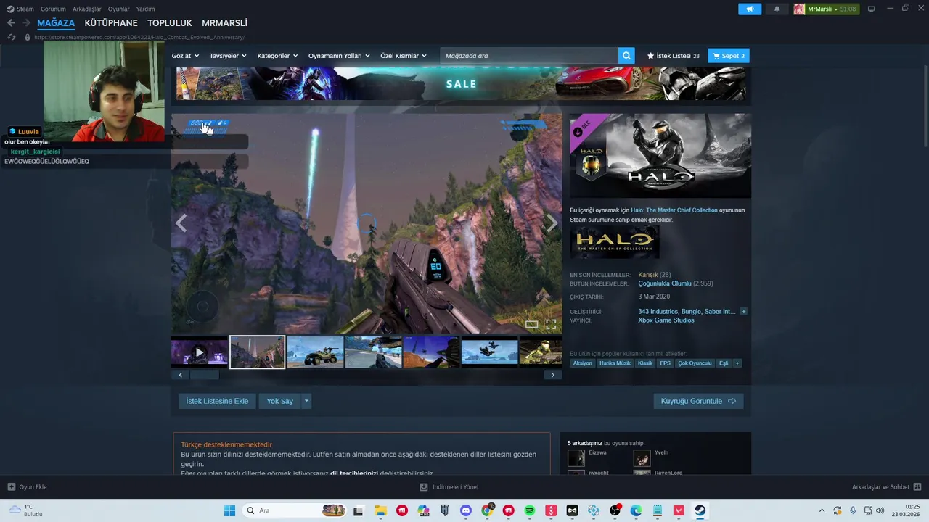929x522 pixels.
Task: Open the Oyunlar menu
Action: click(x=119, y=9)
